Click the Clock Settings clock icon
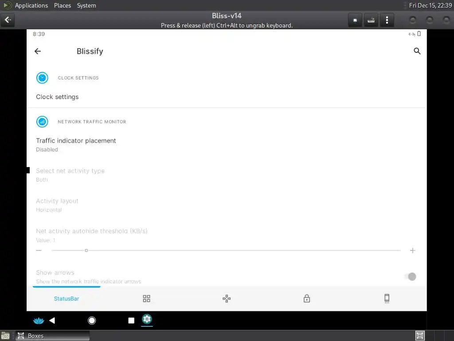This screenshot has height=341, width=454. pos(42,78)
